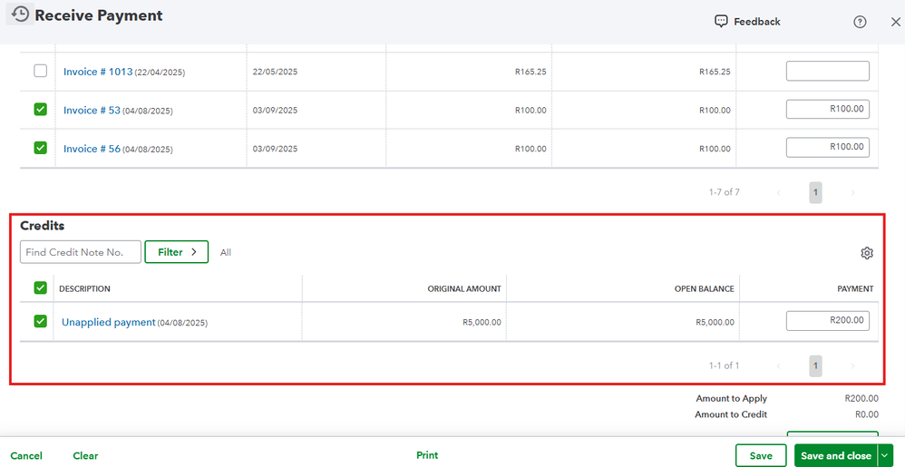Click the ORIGINAL AMOUNT column header
This screenshot has height=467, width=905.
click(464, 288)
